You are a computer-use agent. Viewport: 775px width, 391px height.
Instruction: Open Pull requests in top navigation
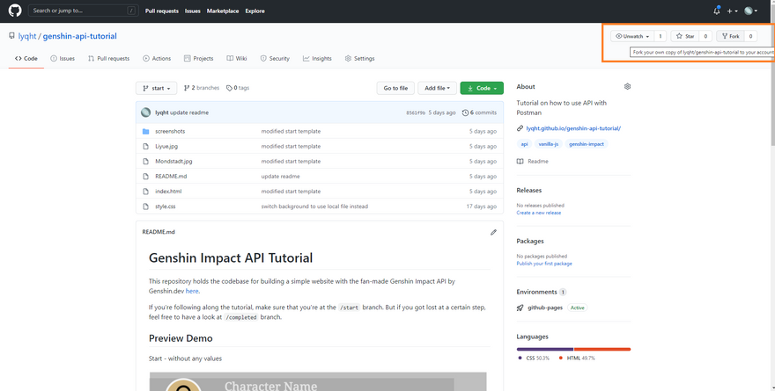coord(162,11)
